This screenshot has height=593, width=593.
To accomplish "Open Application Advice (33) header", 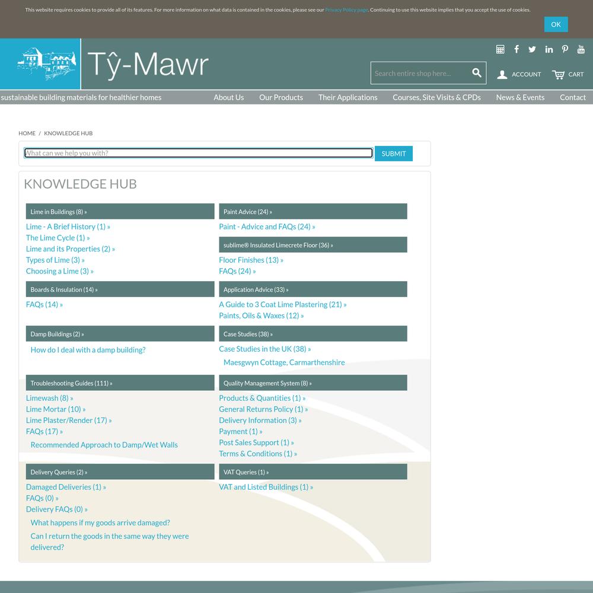I will 313,289.
